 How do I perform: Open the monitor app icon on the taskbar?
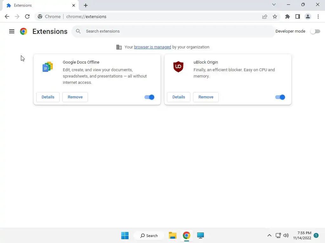tap(201, 235)
